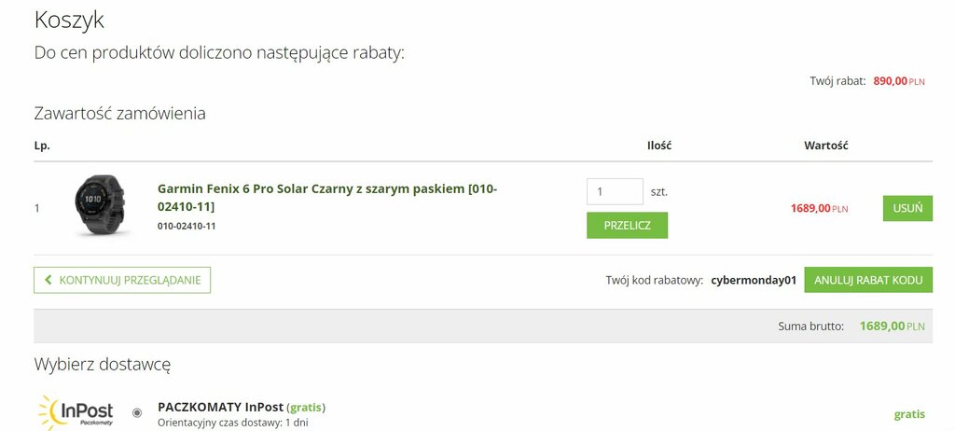Click the green gratis delivery cost
This screenshot has width=955, height=431.
point(909,414)
